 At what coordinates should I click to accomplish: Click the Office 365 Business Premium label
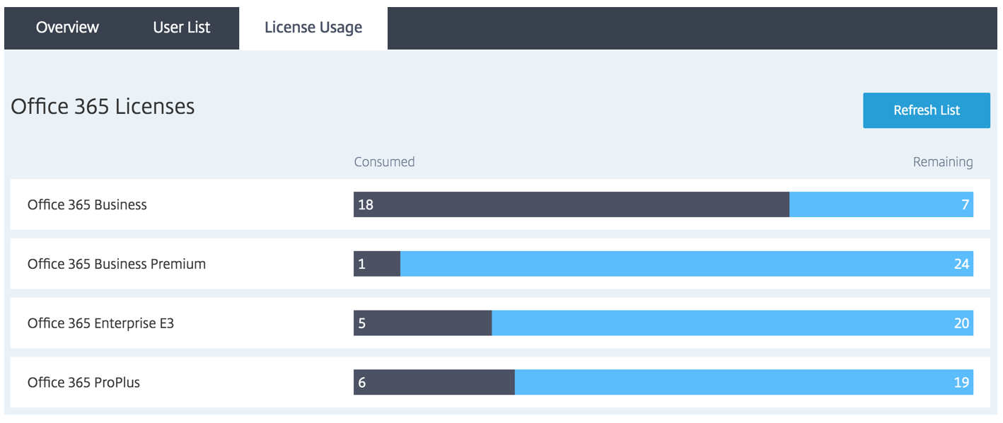click(x=117, y=264)
